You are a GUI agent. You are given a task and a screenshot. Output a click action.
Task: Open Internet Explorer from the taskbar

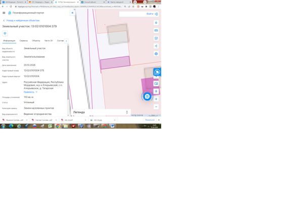pos(19,126)
